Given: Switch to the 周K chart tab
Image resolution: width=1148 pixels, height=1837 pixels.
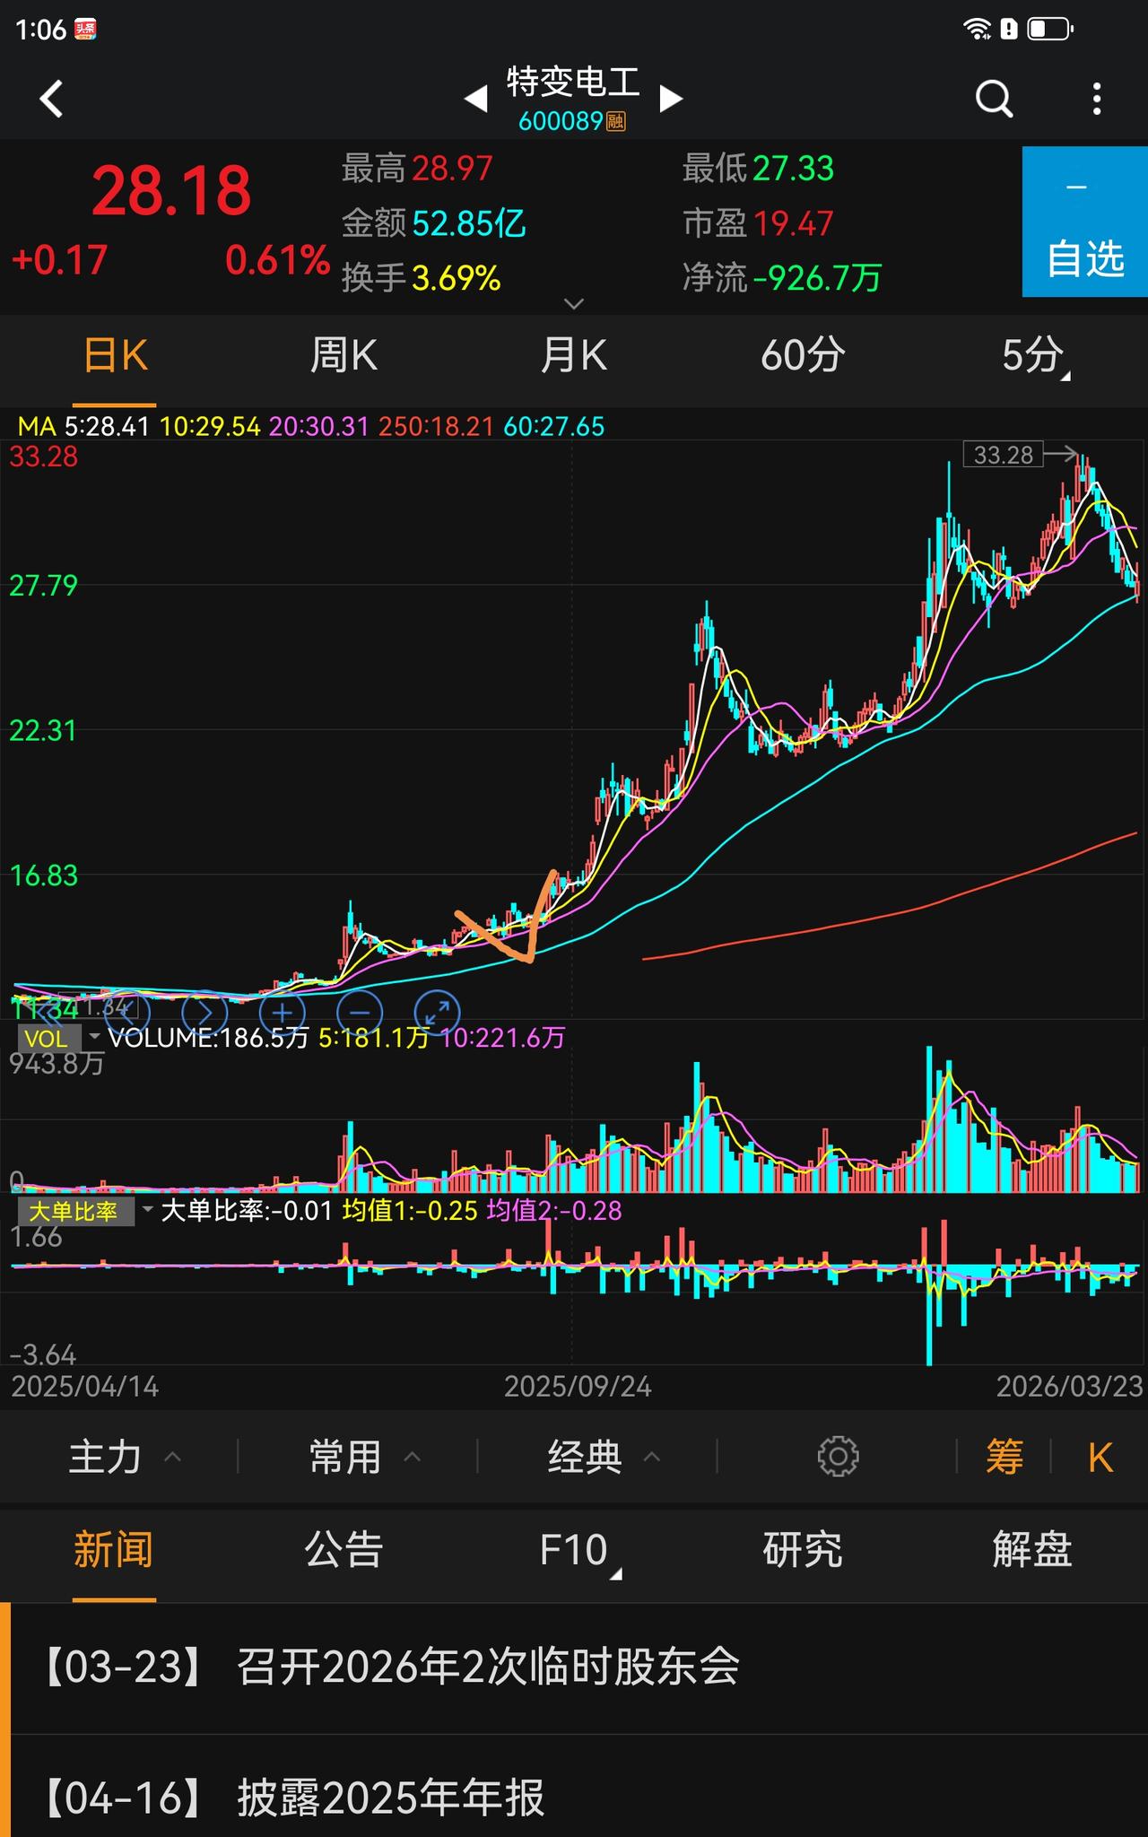Looking at the screenshot, I should coord(344,357).
